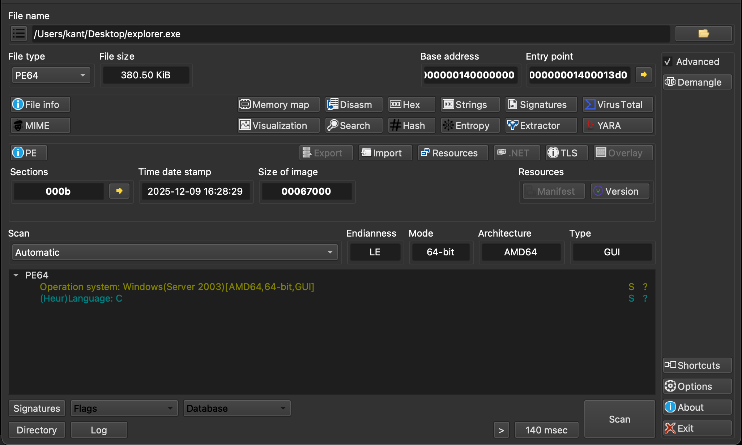The height and width of the screenshot is (445, 742).
Task: Open VirusTotal lookup
Action: pos(618,104)
